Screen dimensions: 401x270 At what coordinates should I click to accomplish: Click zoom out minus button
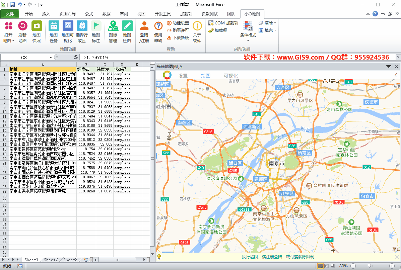pyautogui.click(x=353, y=266)
